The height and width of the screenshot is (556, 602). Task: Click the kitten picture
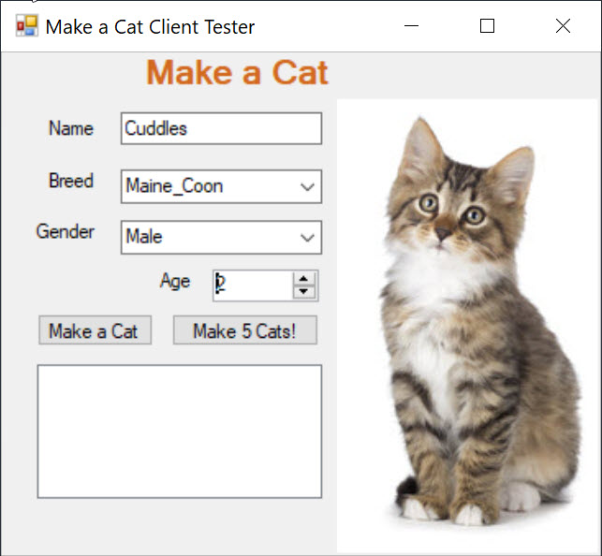(x=466, y=326)
